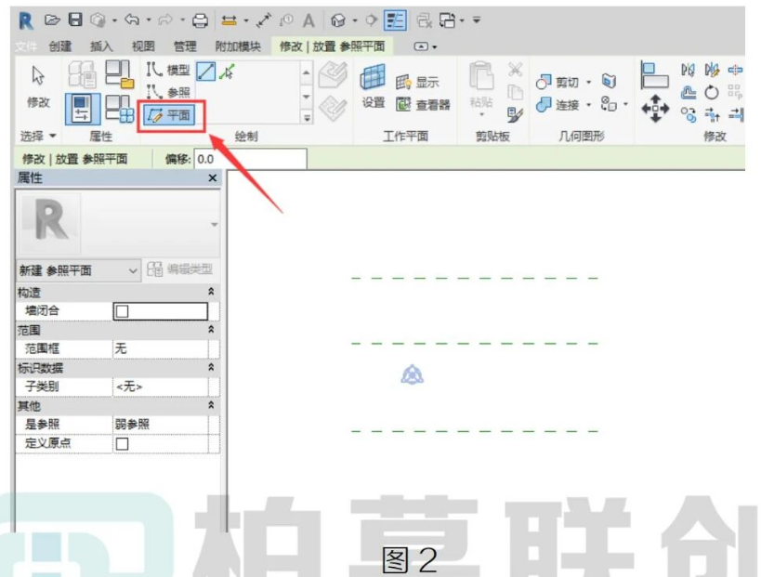The width and height of the screenshot is (761, 577).
Task: Select the Mirror pick axis icon
Action: coord(688,70)
